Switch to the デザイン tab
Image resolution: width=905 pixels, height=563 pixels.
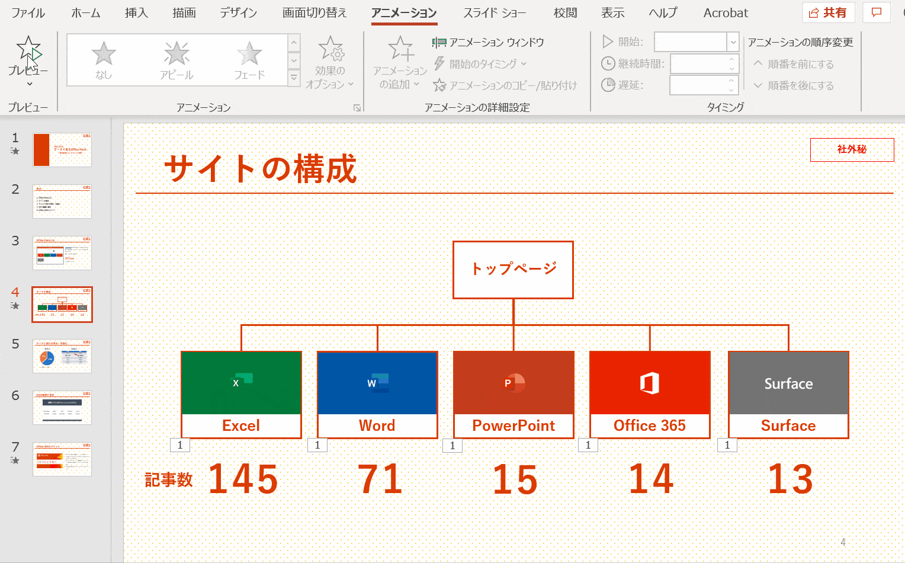(x=238, y=12)
